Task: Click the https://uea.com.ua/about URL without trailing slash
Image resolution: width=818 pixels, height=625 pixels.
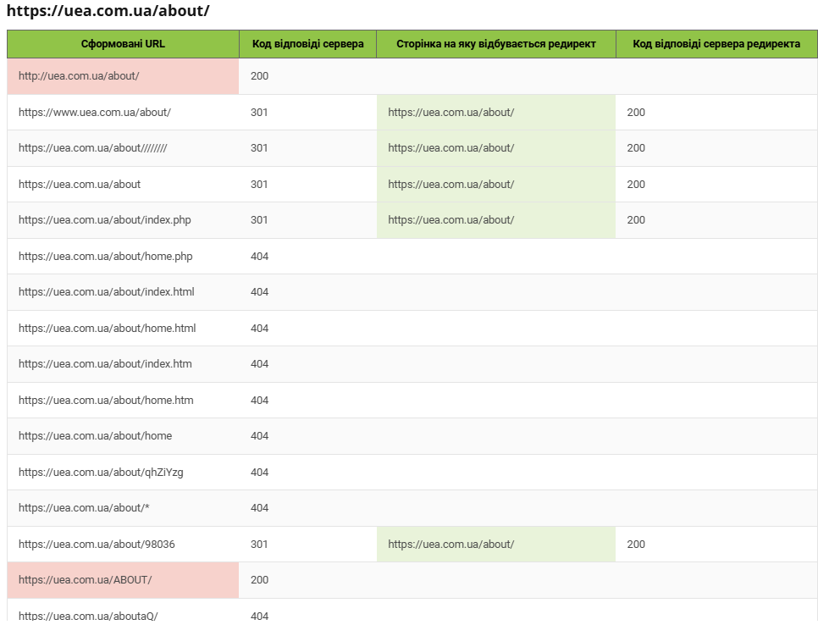Action: (x=79, y=184)
